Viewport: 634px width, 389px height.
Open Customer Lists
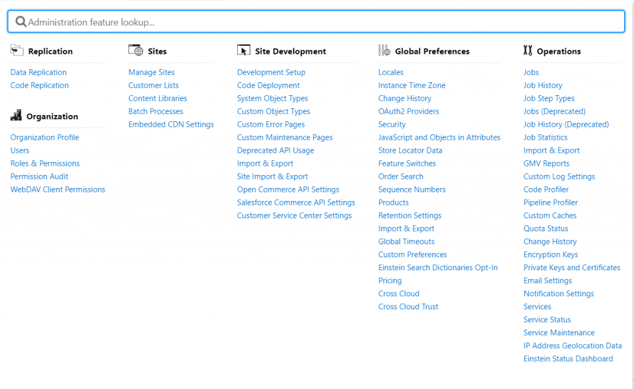tap(154, 85)
